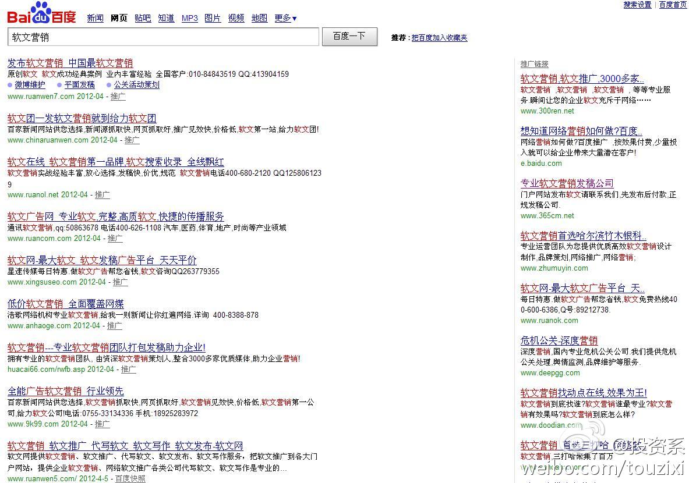The height and width of the screenshot is (483, 689).
Task: Click the URL text www.anhaoge.com
Action: 39,326
